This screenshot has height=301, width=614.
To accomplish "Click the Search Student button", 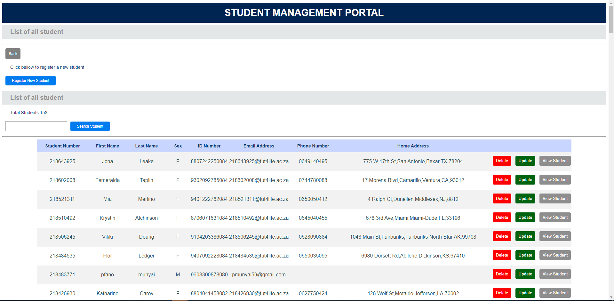I will click(x=90, y=126).
